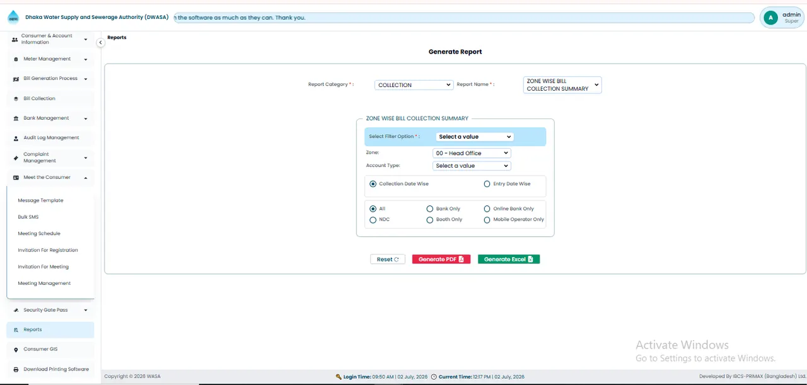
Task: Choose the Booth Only radio option
Action: (x=430, y=220)
